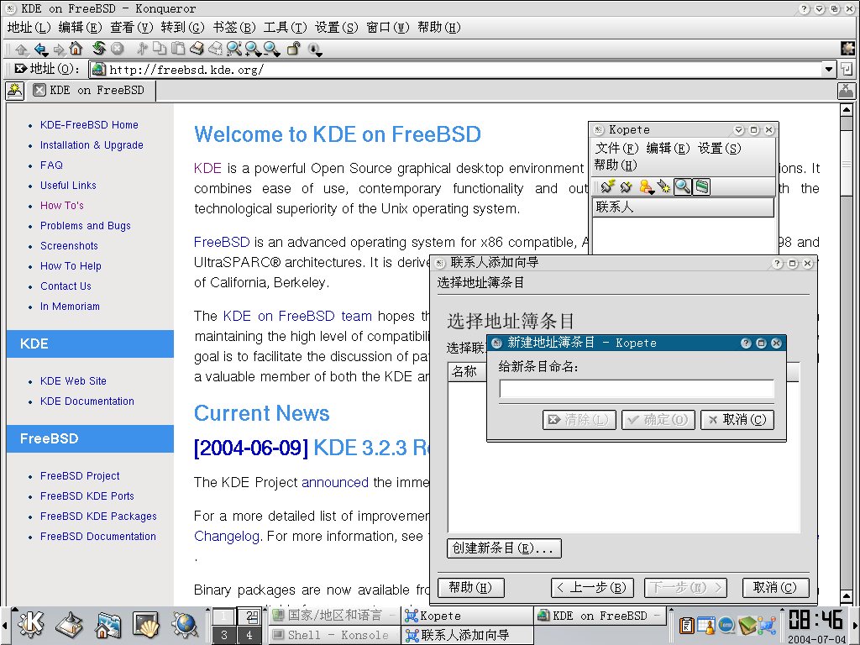Click the close-tab icon at right of tab bar

(847, 91)
